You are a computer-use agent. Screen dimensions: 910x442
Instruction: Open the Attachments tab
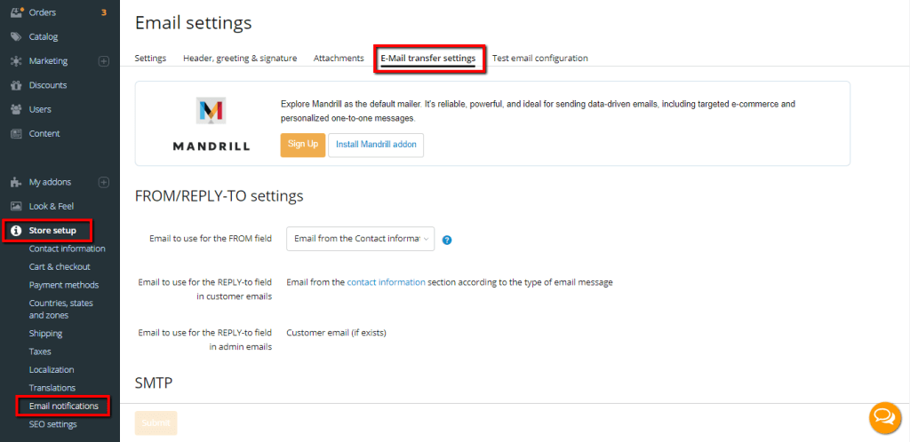coord(339,58)
